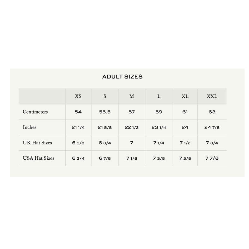Select the XS column header
Screen dimensions: 249x249
[x=78, y=96]
